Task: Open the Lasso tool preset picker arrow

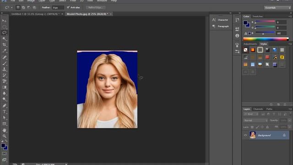Action: (12, 8)
